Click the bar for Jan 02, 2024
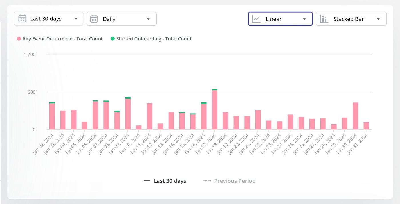 (52, 116)
